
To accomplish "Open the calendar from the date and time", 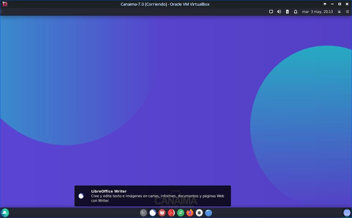I will (x=317, y=12).
